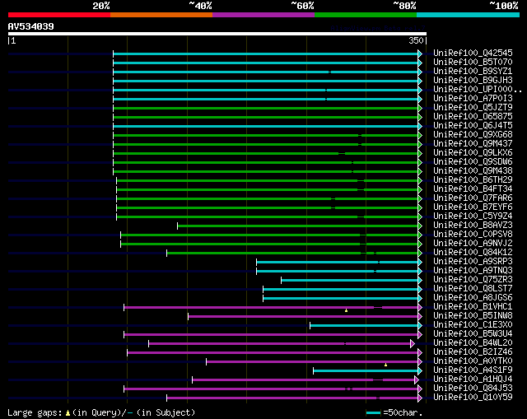Click the UniRef100_Q84J53 label
The width and height of the screenshot is (527, 419).
pyautogui.click(x=473, y=389)
